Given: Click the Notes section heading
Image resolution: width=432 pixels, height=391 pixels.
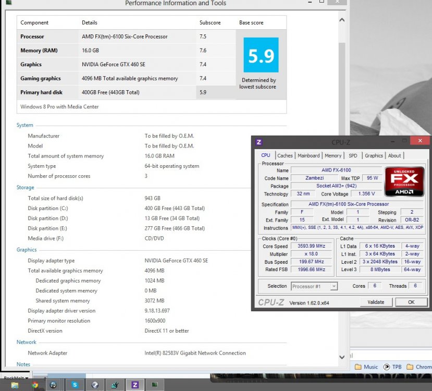Looking at the screenshot, I should tap(23, 364).
